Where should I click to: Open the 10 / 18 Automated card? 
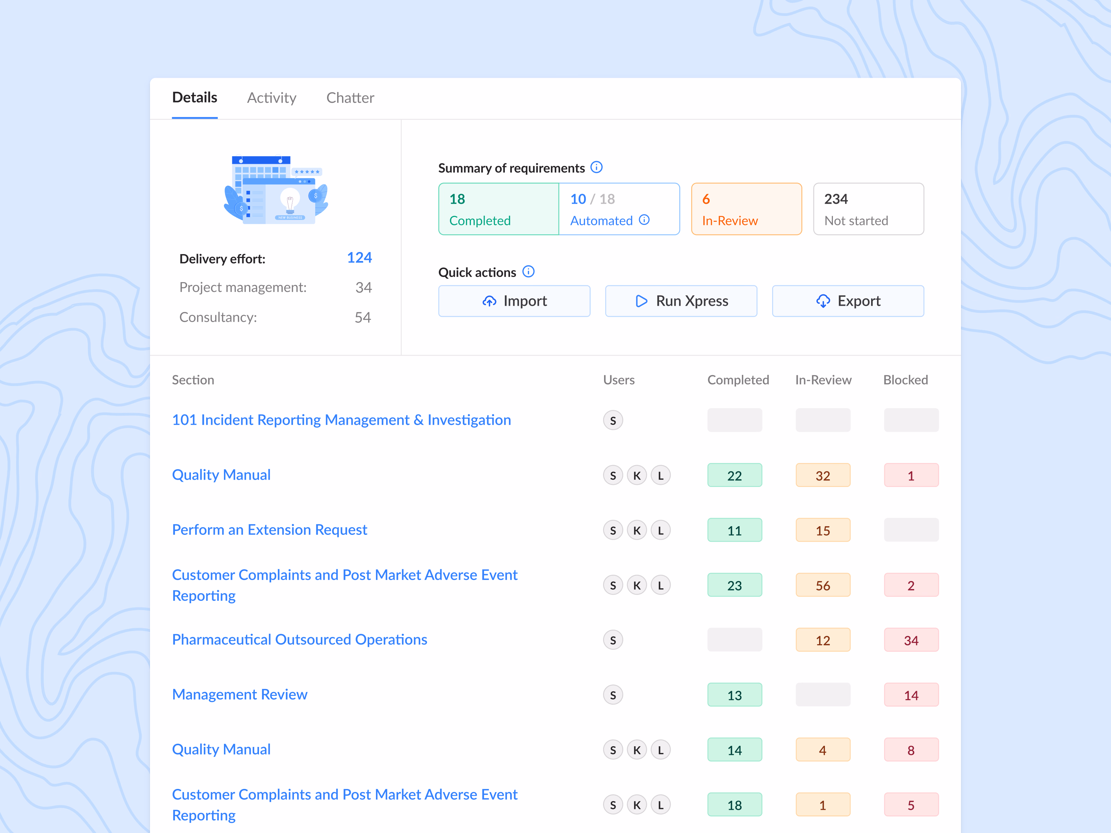(619, 209)
